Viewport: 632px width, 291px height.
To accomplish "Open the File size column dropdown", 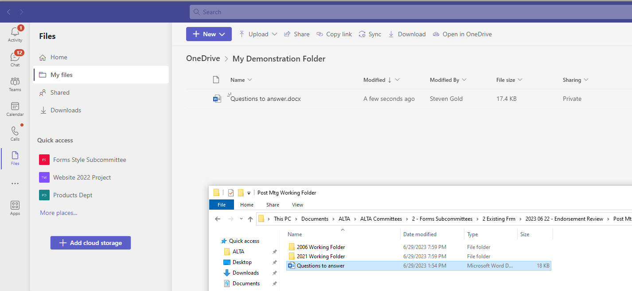I will (x=520, y=80).
